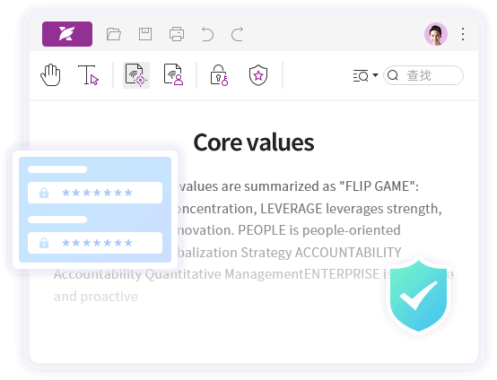This screenshot has width=497, height=380.
Task: Click the document fingerprint user icon
Action: pyautogui.click(x=173, y=74)
